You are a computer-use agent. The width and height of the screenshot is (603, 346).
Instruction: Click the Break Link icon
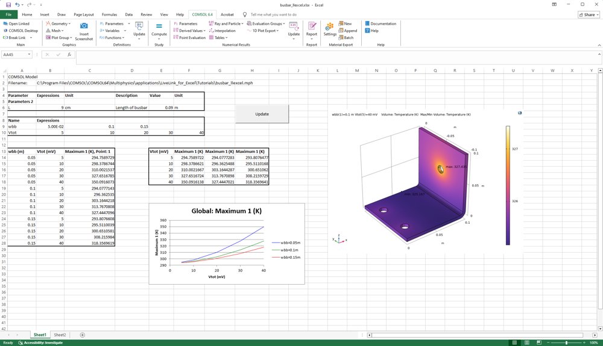pos(5,37)
